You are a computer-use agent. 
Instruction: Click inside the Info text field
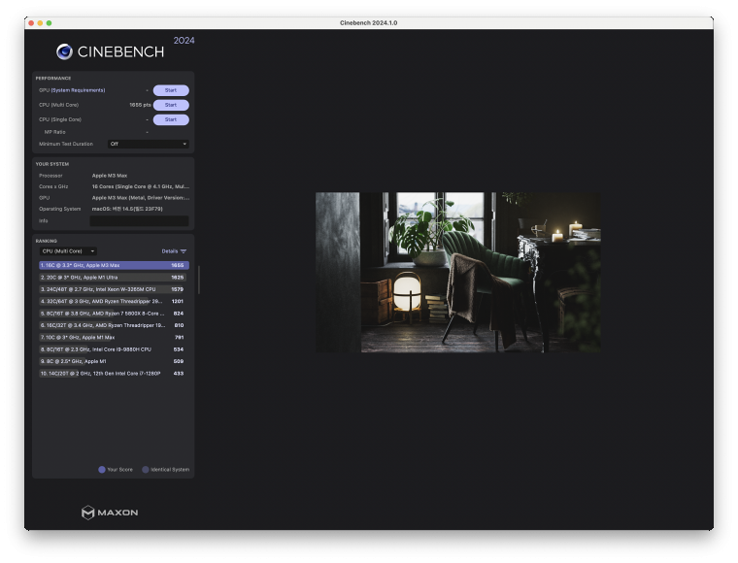(x=139, y=220)
